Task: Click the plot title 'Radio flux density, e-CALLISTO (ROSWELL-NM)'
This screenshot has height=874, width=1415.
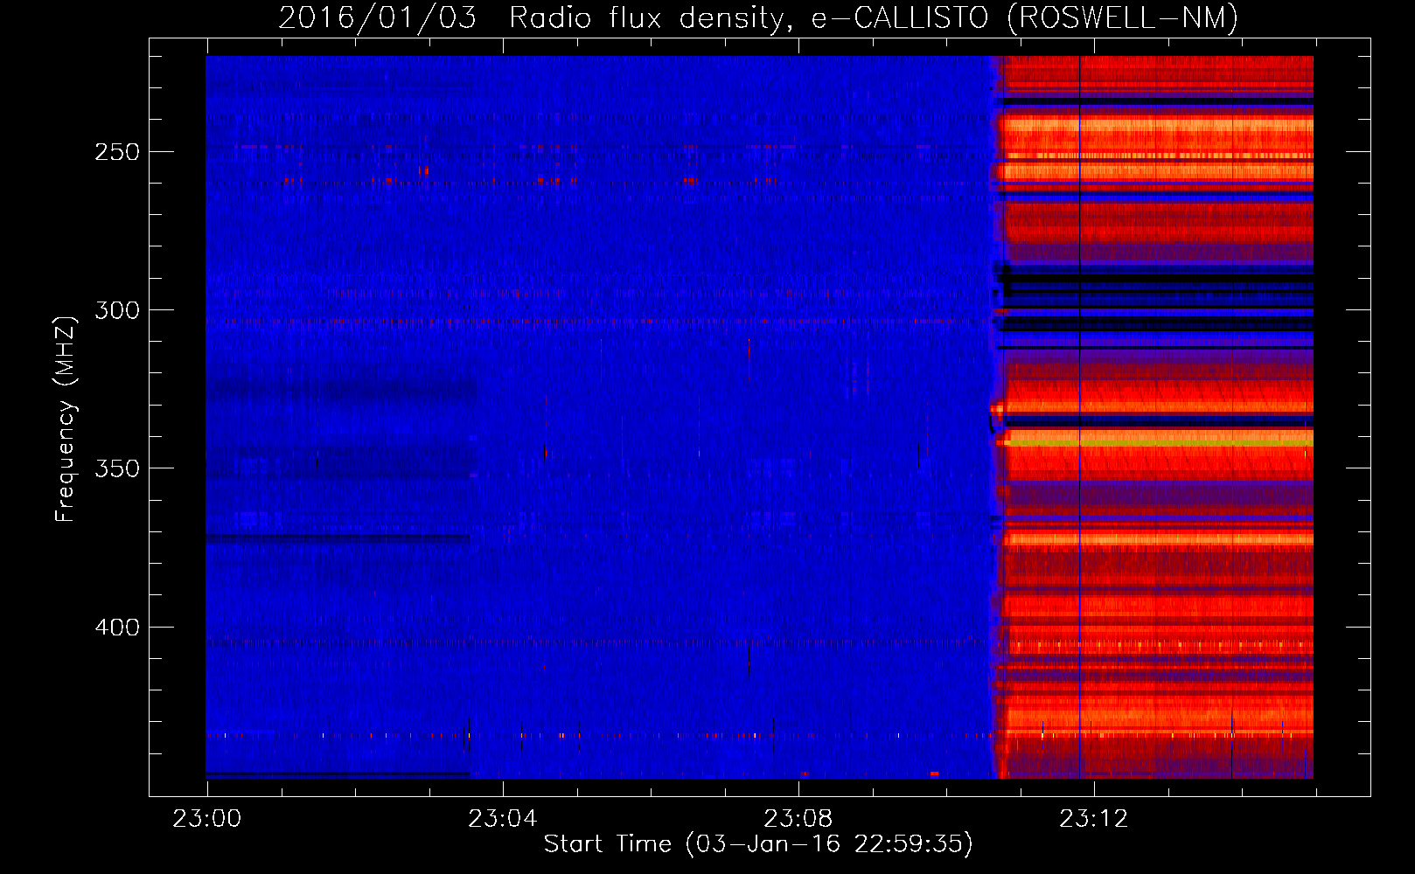Action: coord(874,17)
